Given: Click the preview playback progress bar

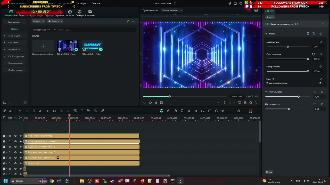Looking at the screenshot, I should [x=185, y=96].
